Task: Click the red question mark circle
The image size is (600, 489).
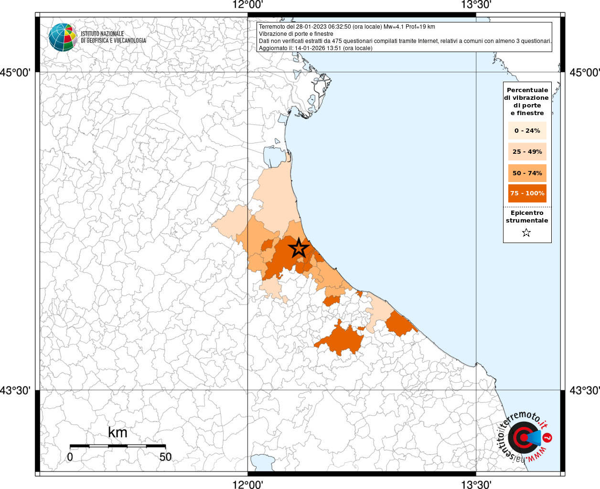Action: pyautogui.click(x=548, y=437)
